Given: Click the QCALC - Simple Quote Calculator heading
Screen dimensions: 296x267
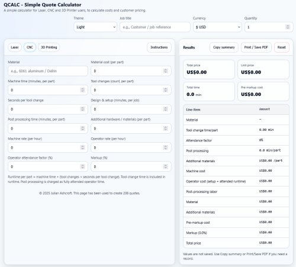Looking at the screenshot, I should tap(43, 5).
